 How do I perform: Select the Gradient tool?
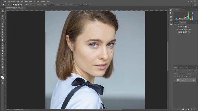click(x=2, y=48)
